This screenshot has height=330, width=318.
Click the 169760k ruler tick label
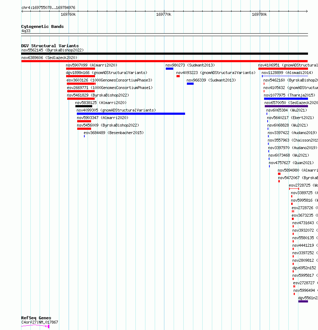tap(68, 15)
